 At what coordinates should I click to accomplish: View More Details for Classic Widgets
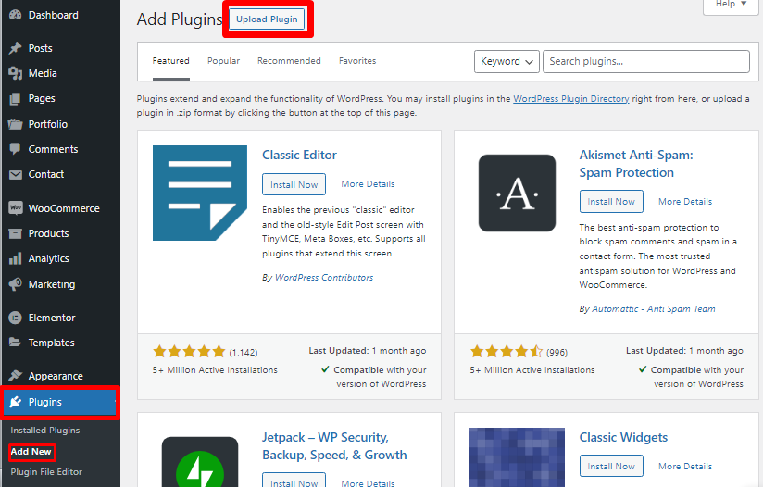coord(685,466)
